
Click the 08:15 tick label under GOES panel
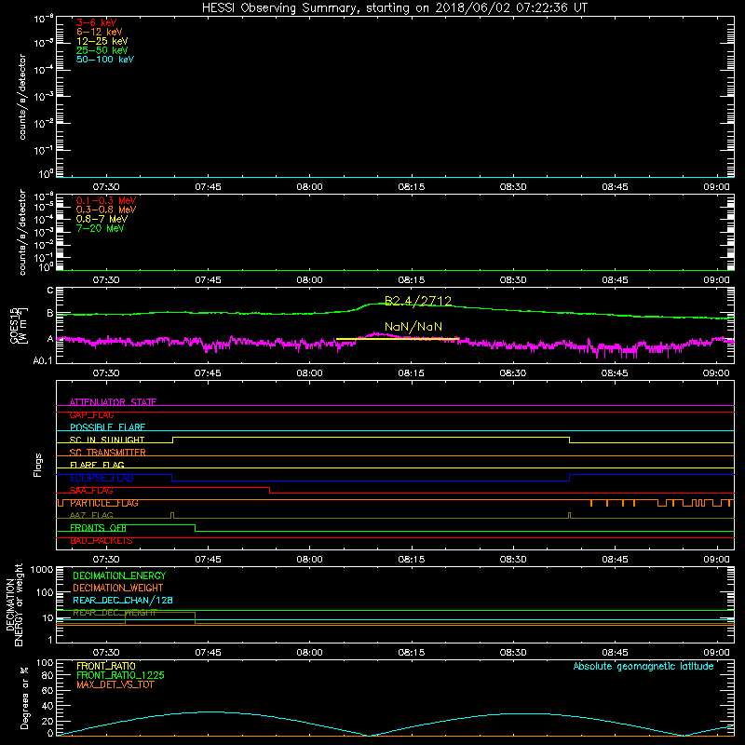click(x=411, y=373)
